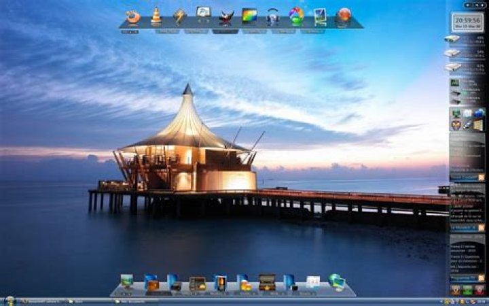Select the highlighted dark tab under bottom dock
The image size is (489, 306).
[159, 294]
